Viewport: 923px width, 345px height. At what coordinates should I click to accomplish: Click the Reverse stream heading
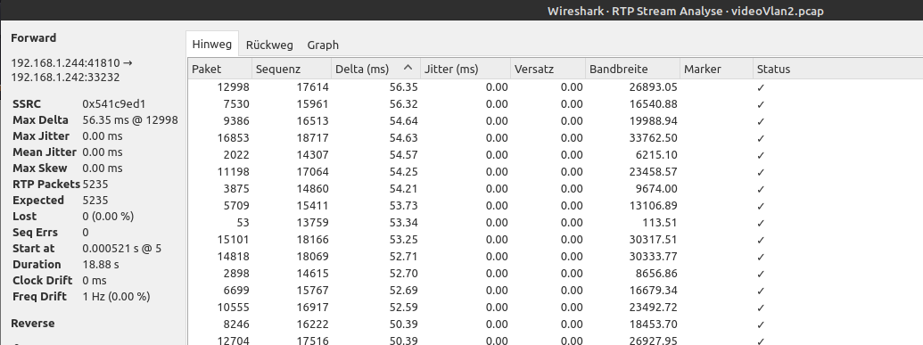pyautogui.click(x=33, y=324)
